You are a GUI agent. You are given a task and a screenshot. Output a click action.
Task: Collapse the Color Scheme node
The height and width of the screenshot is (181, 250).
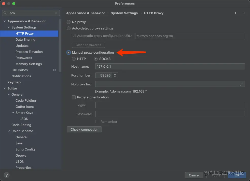coord(9,131)
